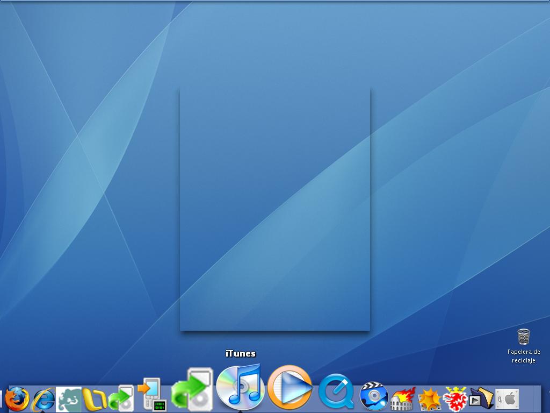Open the teal elephant app icon

pyautogui.click(x=69, y=400)
